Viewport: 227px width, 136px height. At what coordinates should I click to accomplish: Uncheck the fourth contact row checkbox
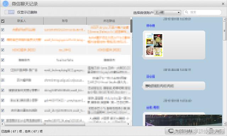(2, 60)
